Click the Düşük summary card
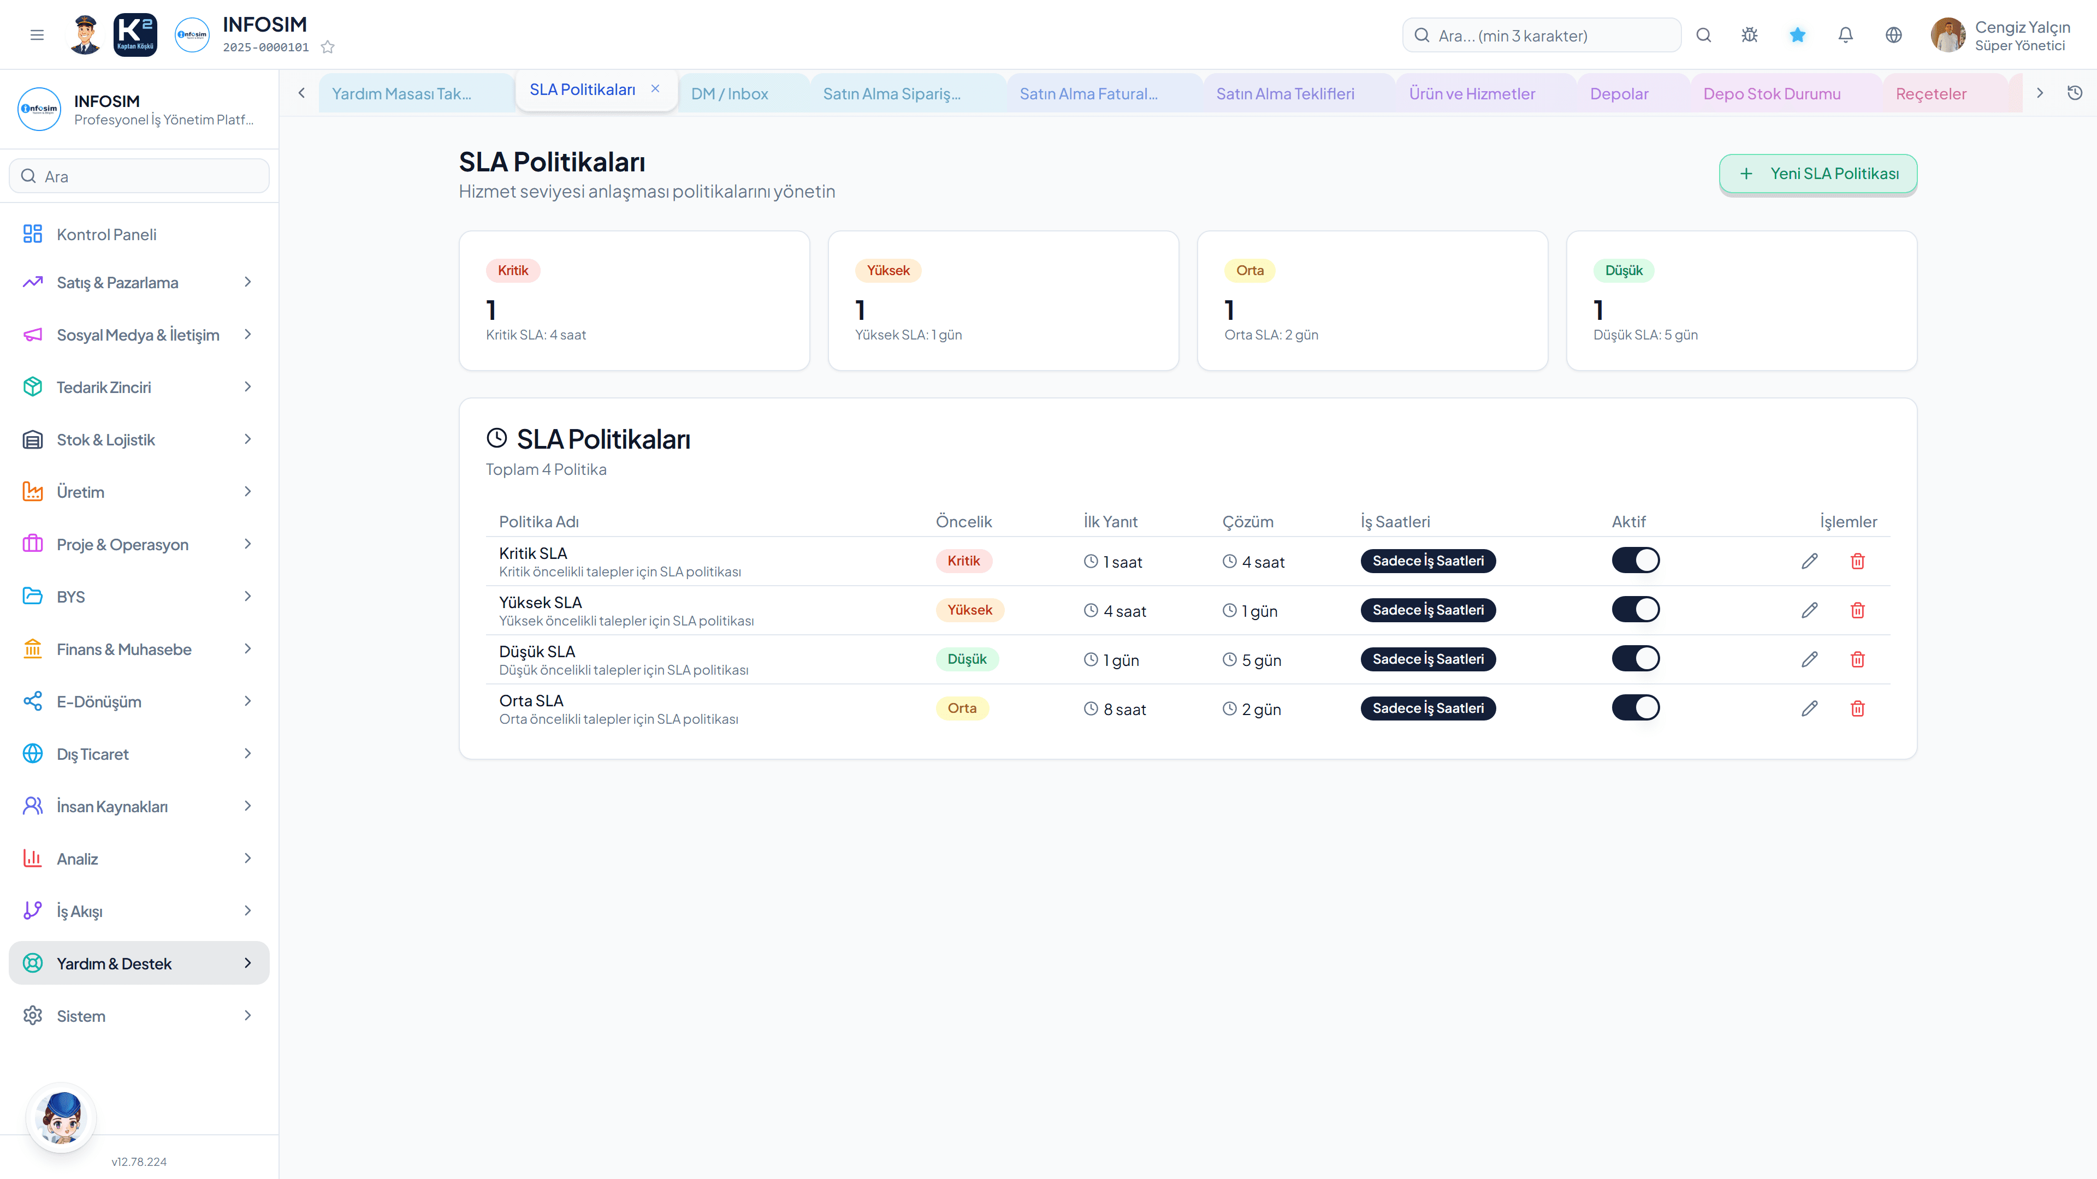This screenshot has width=2097, height=1179. coord(1741,300)
